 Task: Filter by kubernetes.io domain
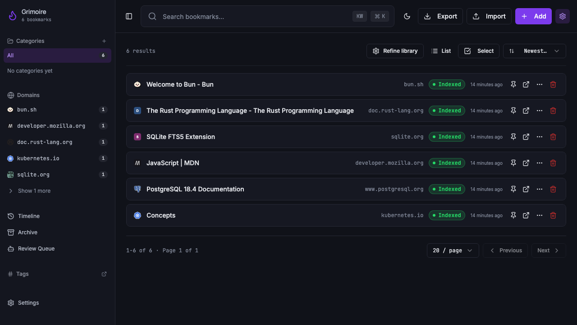[x=57, y=158]
